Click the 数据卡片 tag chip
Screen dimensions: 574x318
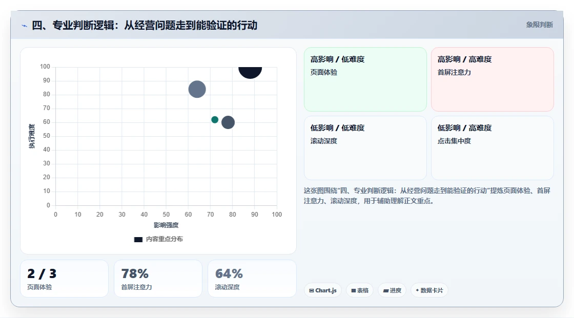tap(429, 290)
